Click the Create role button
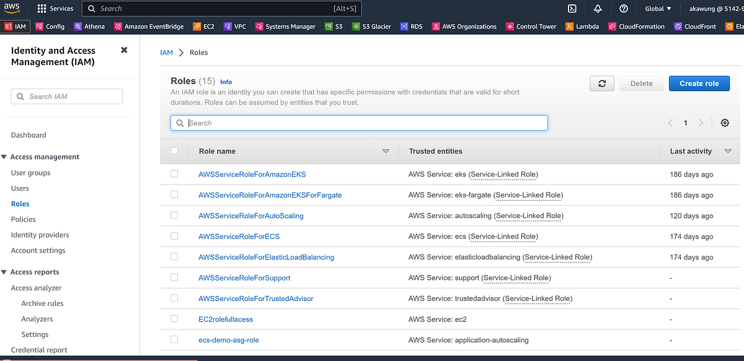Image resolution: width=744 pixels, height=361 pixels. click(699, 83)
